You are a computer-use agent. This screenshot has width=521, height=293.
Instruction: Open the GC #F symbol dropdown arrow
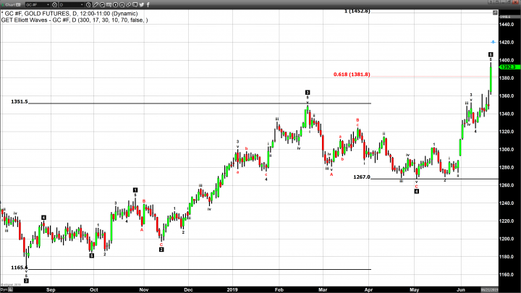click(48, 4)
